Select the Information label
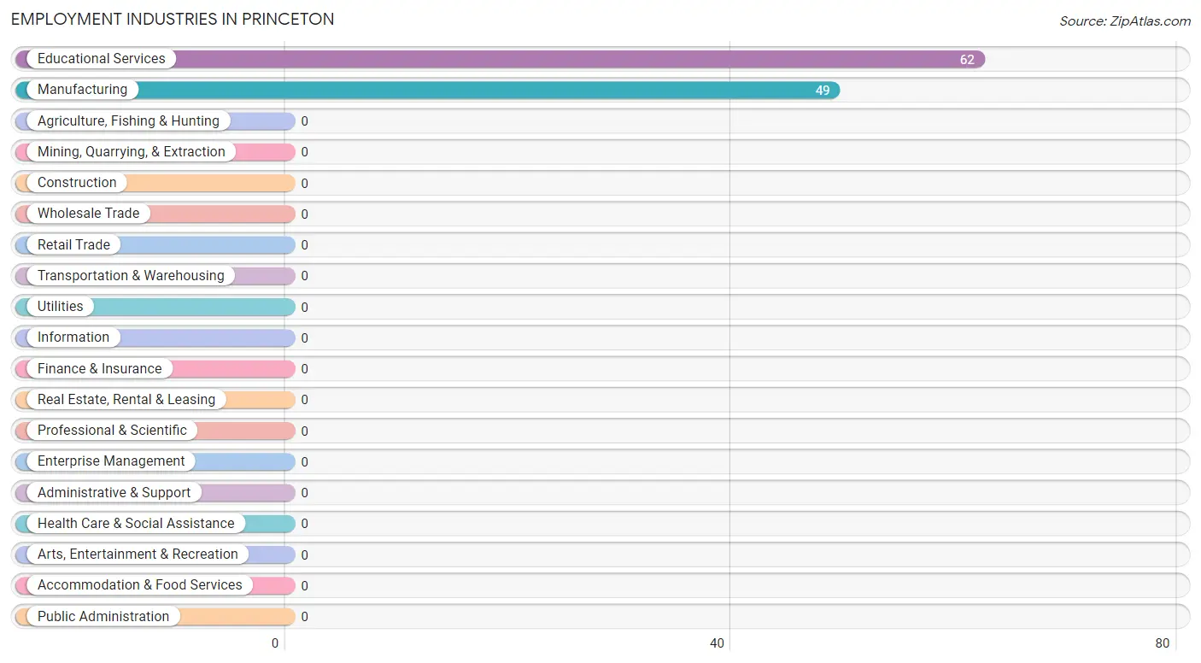1201x663 pixels. point(73,337)
